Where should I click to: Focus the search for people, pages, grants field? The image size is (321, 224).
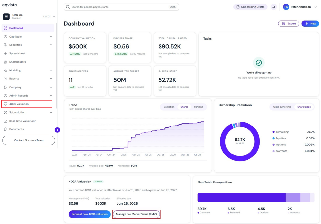tap(121, 7)
